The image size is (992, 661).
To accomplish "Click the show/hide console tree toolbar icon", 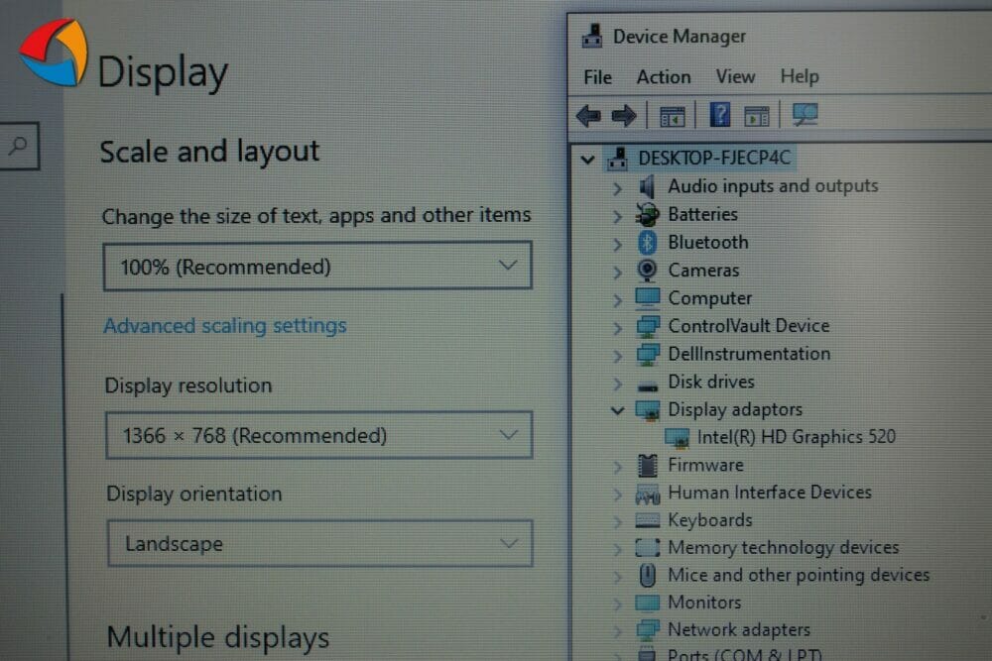I will [672, 117].
